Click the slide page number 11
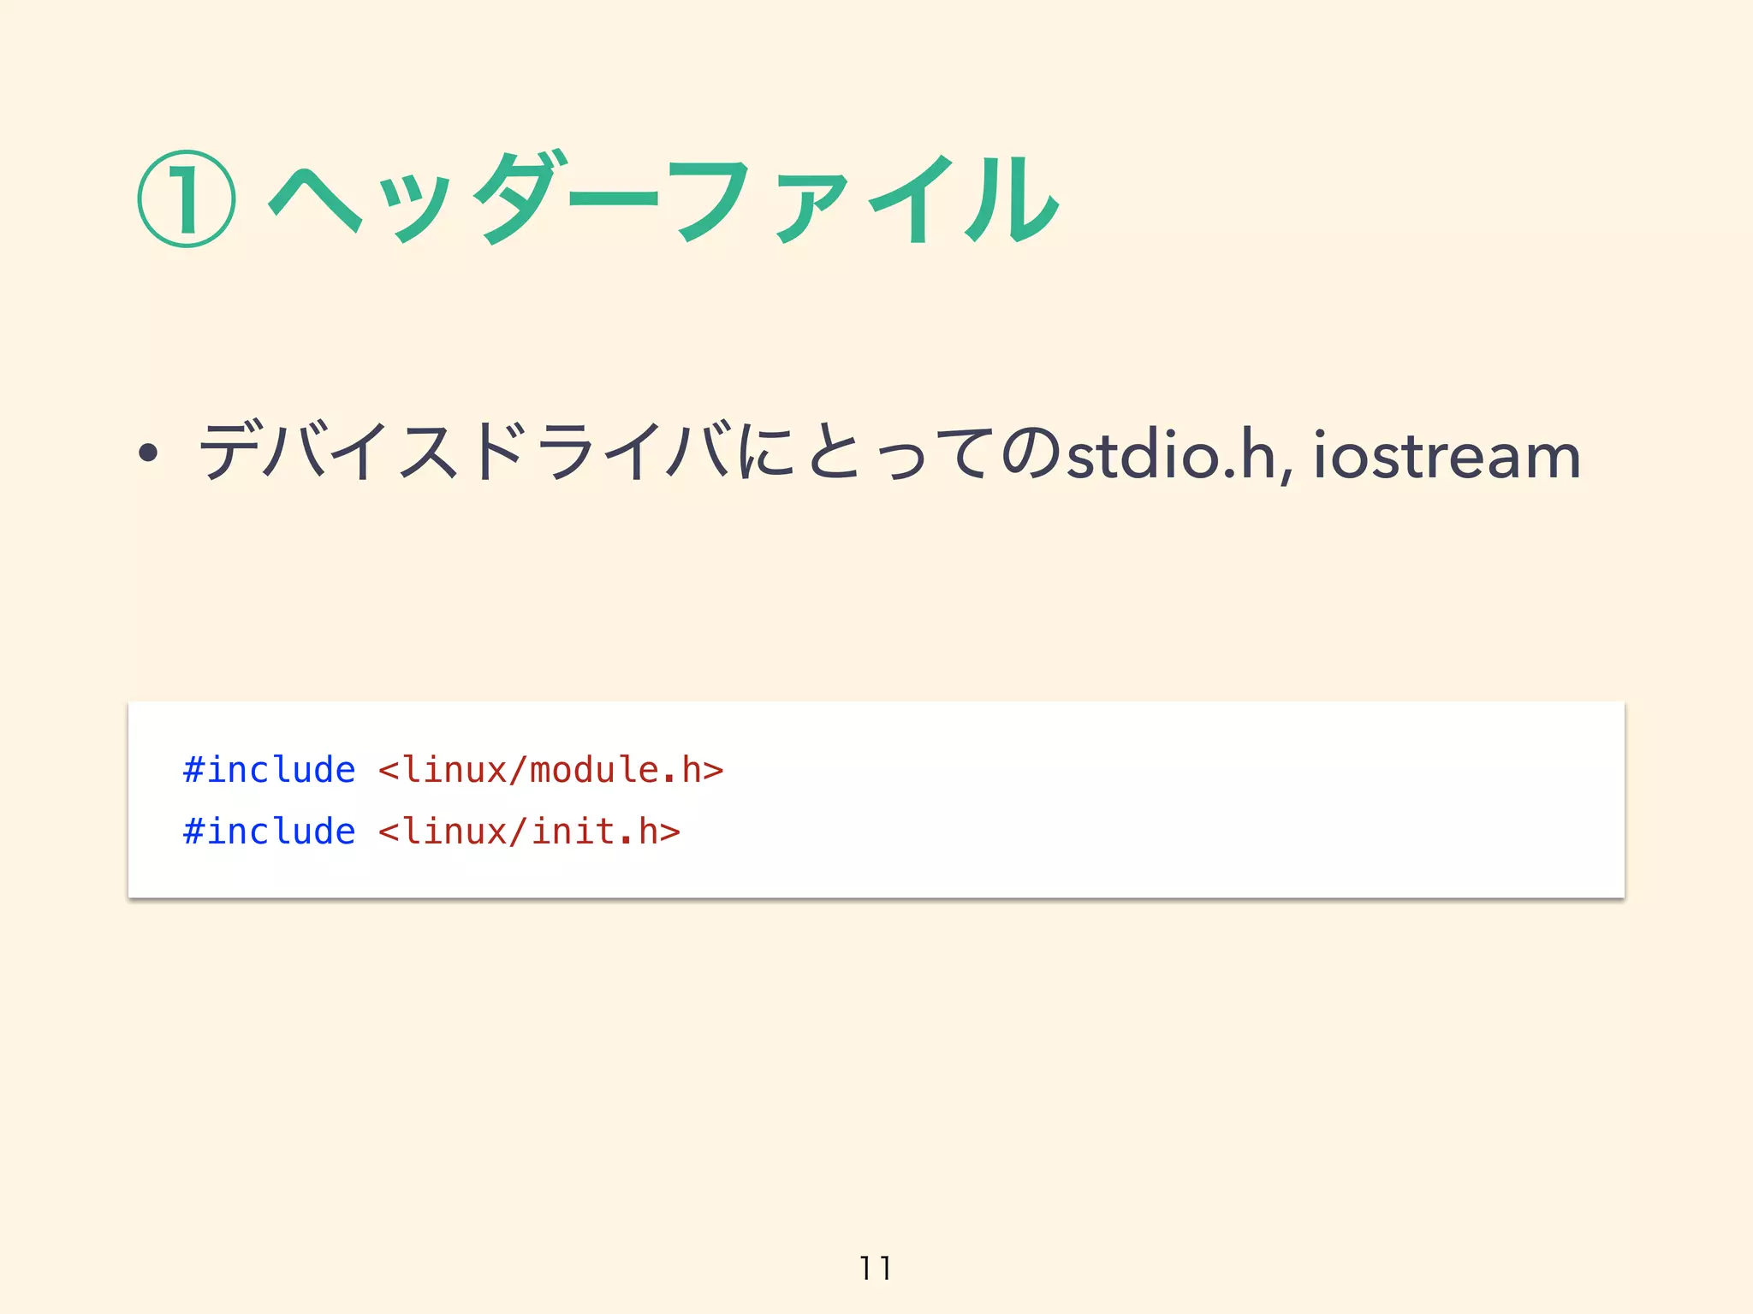Image resolution: width=1753 pixels, height=1314 pixels. pos(876,1268)
